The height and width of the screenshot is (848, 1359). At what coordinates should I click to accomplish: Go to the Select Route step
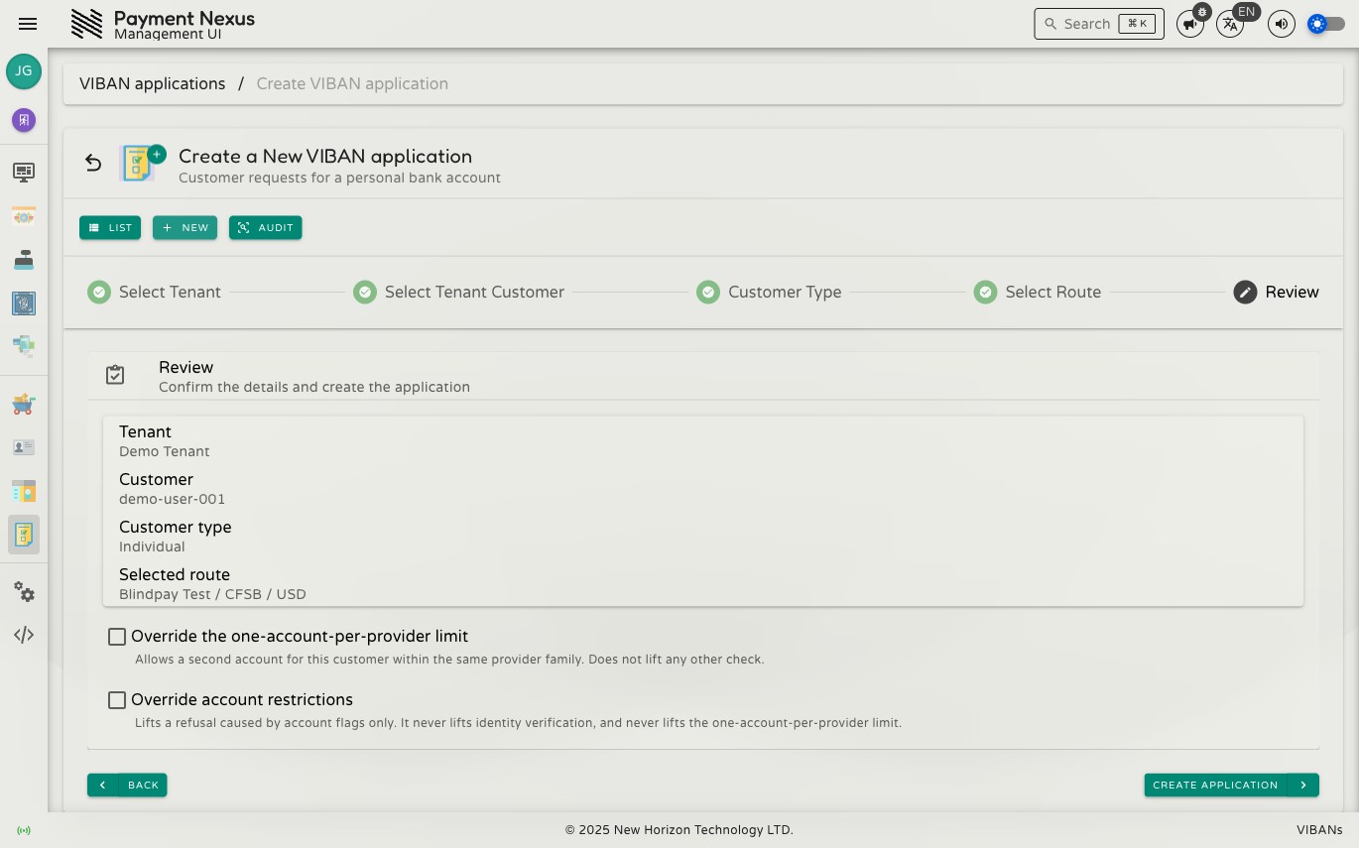(x=1037, y=293)
